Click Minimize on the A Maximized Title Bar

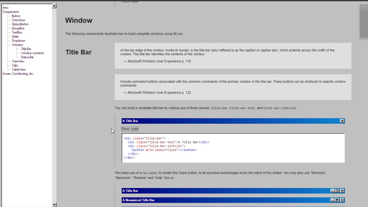[x=333, y=200]
